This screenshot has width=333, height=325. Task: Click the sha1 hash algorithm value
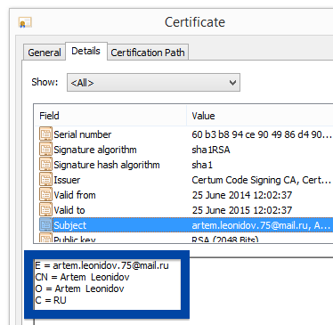click(202, 165)
